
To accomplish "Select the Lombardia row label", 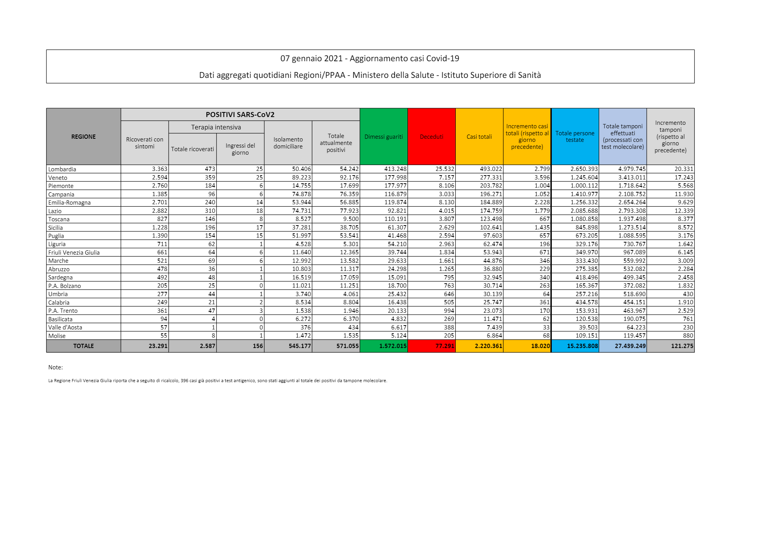I will 62,169.
